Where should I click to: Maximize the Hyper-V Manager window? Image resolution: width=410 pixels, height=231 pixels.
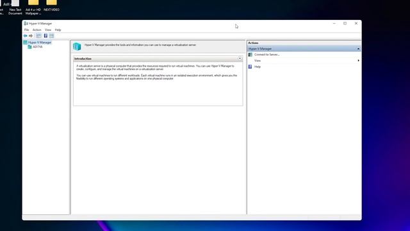345,23
